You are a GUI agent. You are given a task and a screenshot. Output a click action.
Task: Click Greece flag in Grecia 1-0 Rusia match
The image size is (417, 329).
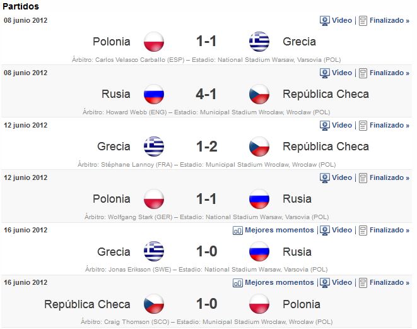[x=154, y=251]
